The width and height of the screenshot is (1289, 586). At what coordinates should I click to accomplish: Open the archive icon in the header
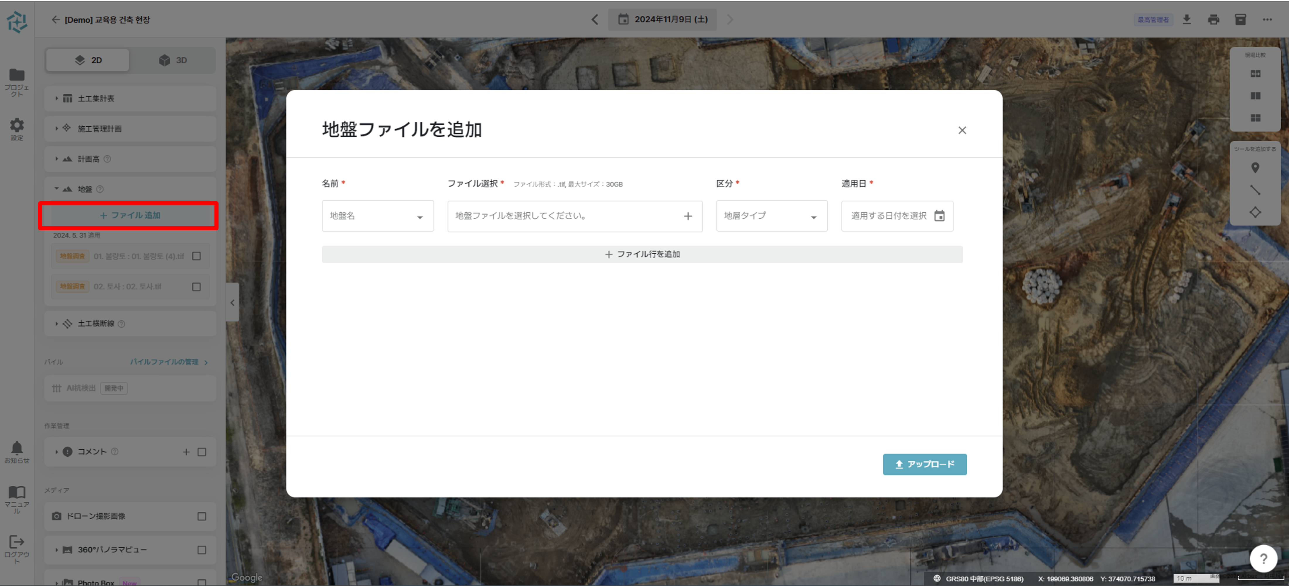pos(1240,20)
